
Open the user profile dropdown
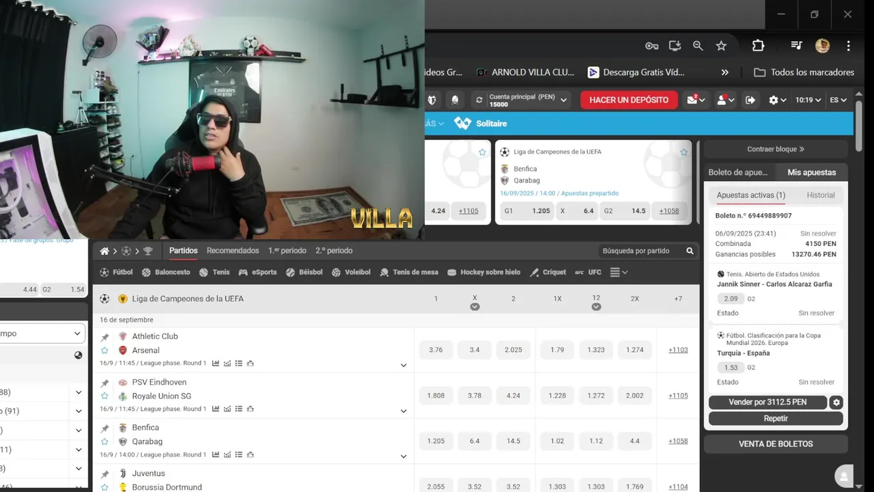[724, 100]
